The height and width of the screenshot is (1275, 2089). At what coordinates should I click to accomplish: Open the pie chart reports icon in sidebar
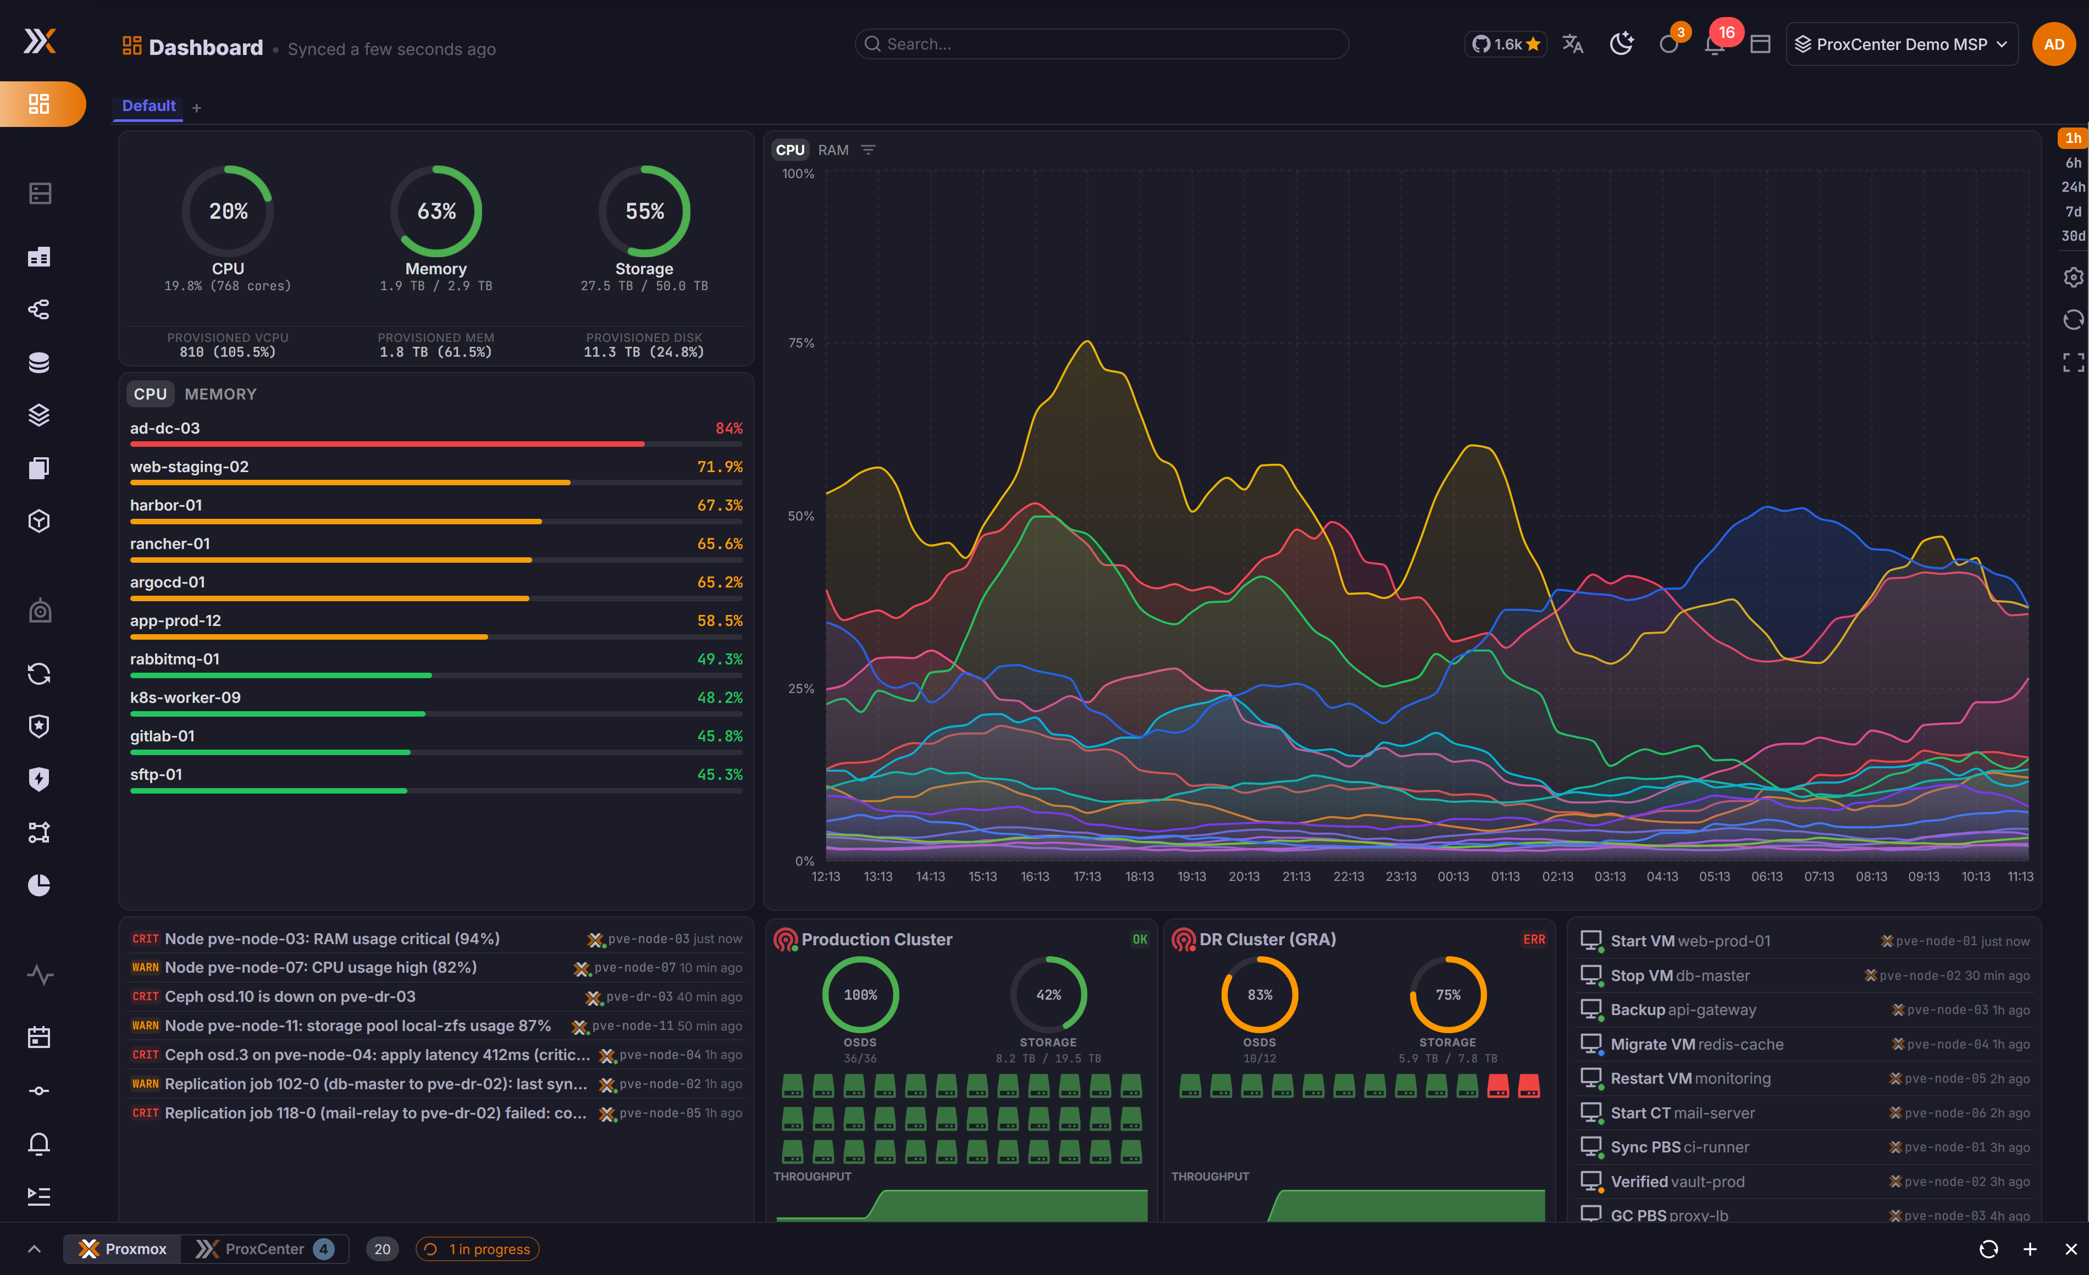click(39, 884)
